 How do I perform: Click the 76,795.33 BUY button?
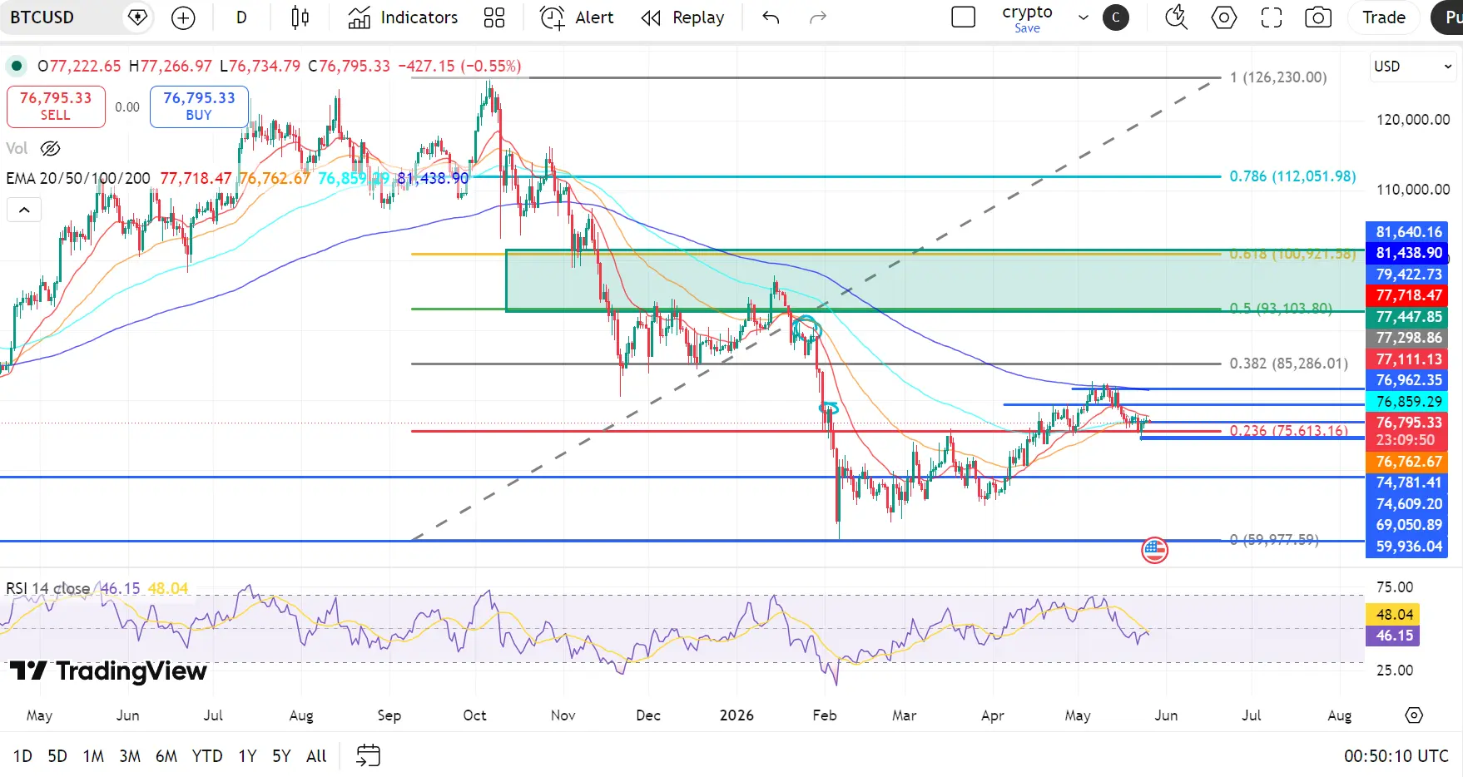click(199, 106)
